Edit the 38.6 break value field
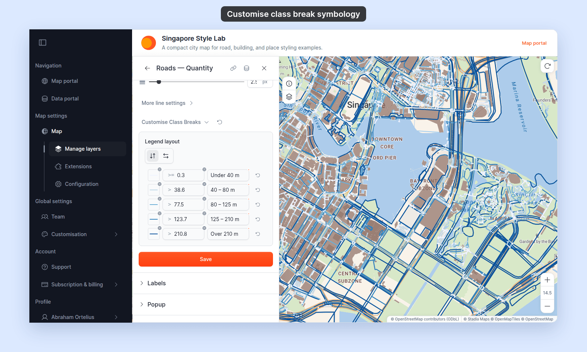The height and width of the screenshot is (352, 587). [183, 190]
